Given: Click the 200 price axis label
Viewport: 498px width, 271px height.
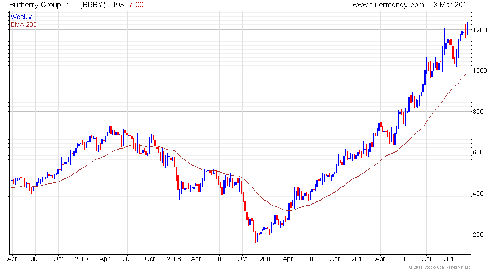Looking at the screenshot, I should [478, 234].
